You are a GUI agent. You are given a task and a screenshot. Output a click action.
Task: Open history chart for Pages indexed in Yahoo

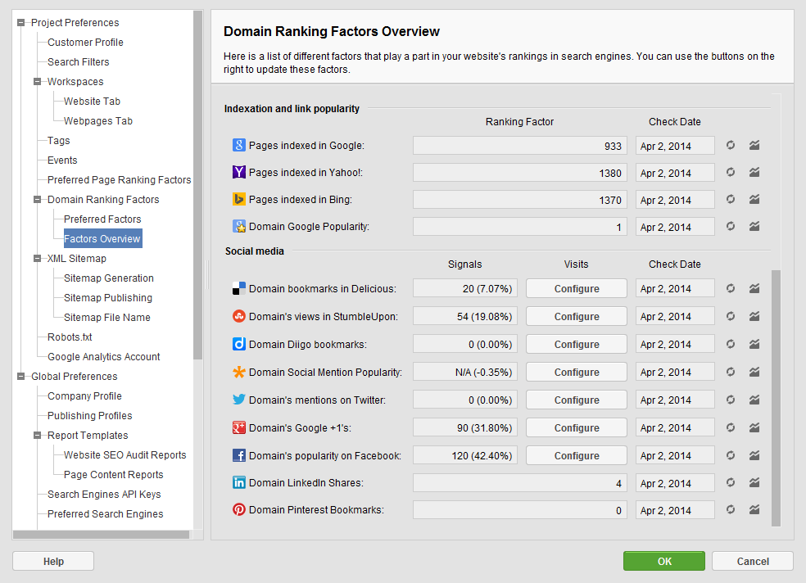click(754, 173)
